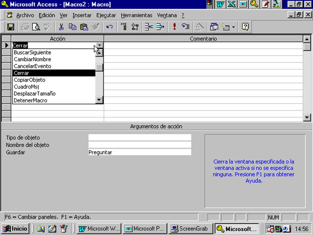Click the action list scroll-down arrow
Image resolution: width=313 pixels, height=235 pixels.
[99, 100]
